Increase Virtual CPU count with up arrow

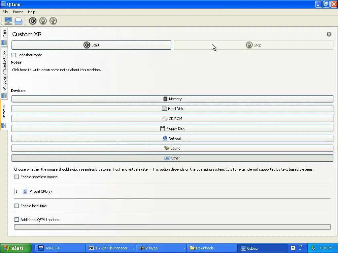(25, 190)
